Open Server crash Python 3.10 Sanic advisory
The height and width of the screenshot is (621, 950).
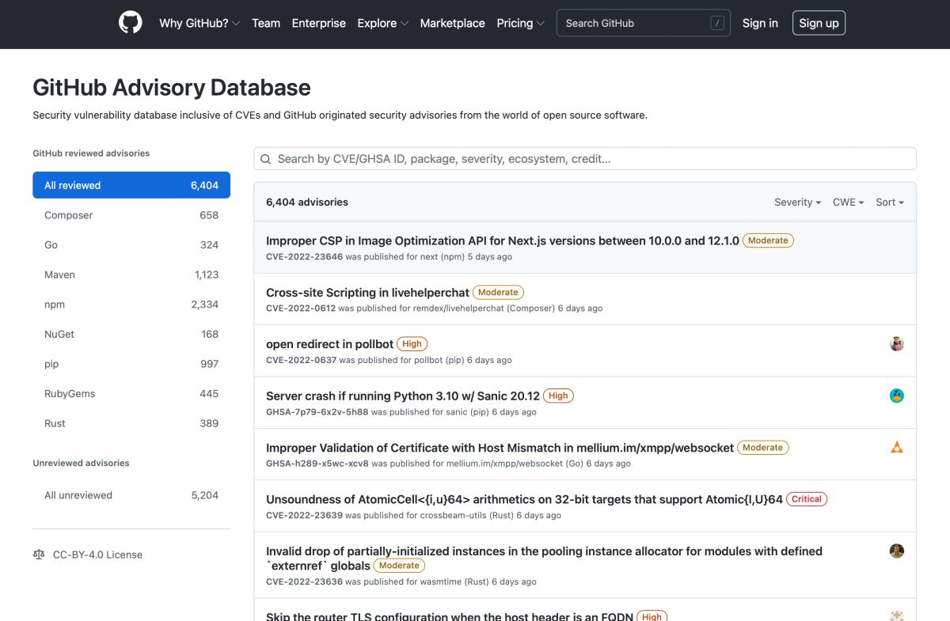pos(403,396)
